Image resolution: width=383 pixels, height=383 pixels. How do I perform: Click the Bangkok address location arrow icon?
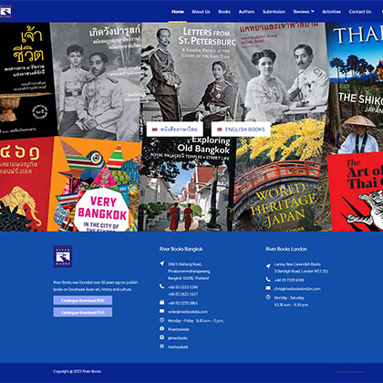tap(162, 264)
